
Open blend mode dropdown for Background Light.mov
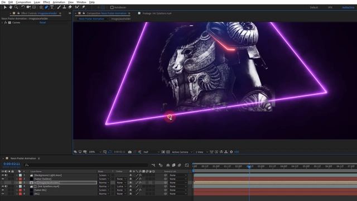point(104,175)
